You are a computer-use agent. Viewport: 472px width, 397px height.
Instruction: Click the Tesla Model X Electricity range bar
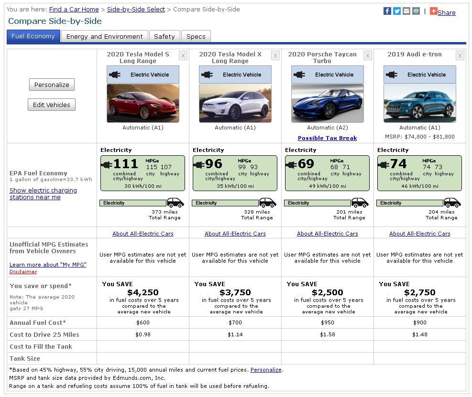point(225,203)
